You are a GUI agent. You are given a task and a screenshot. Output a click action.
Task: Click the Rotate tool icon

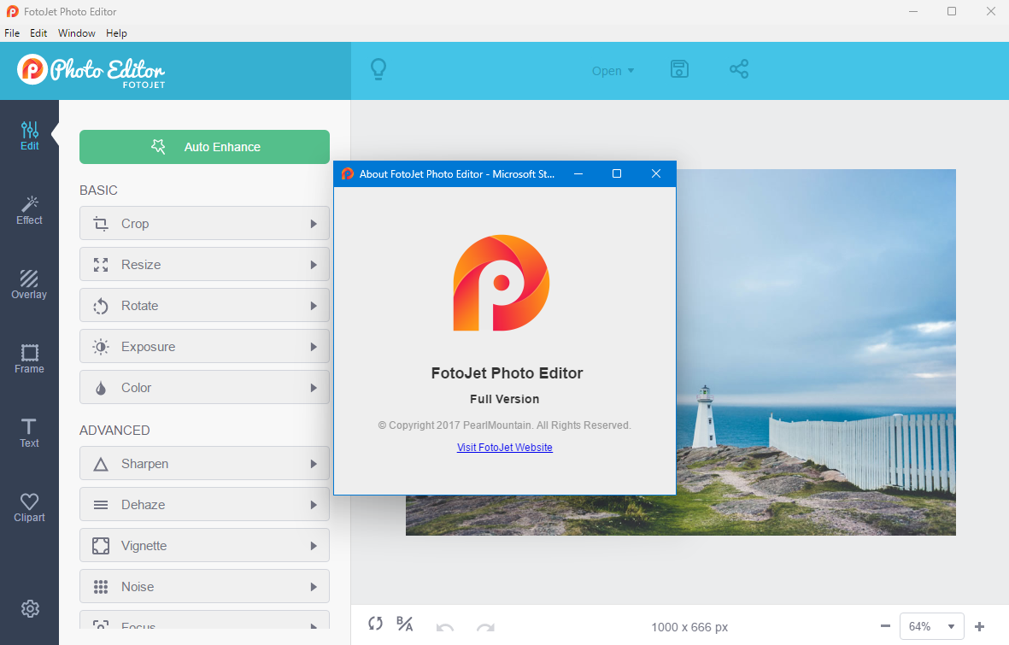pyautogui.click(x=101, y=306)
